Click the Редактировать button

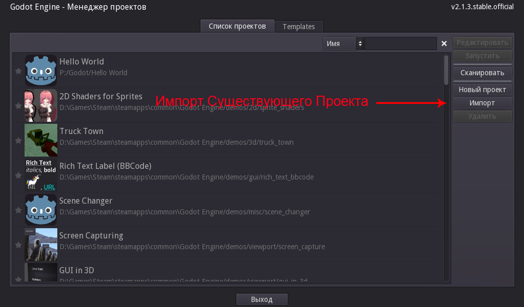[482, 42]
